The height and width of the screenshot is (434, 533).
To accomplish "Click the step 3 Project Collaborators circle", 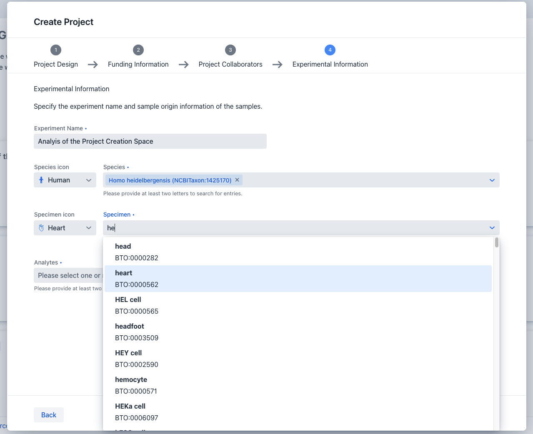I will [230, 50].
